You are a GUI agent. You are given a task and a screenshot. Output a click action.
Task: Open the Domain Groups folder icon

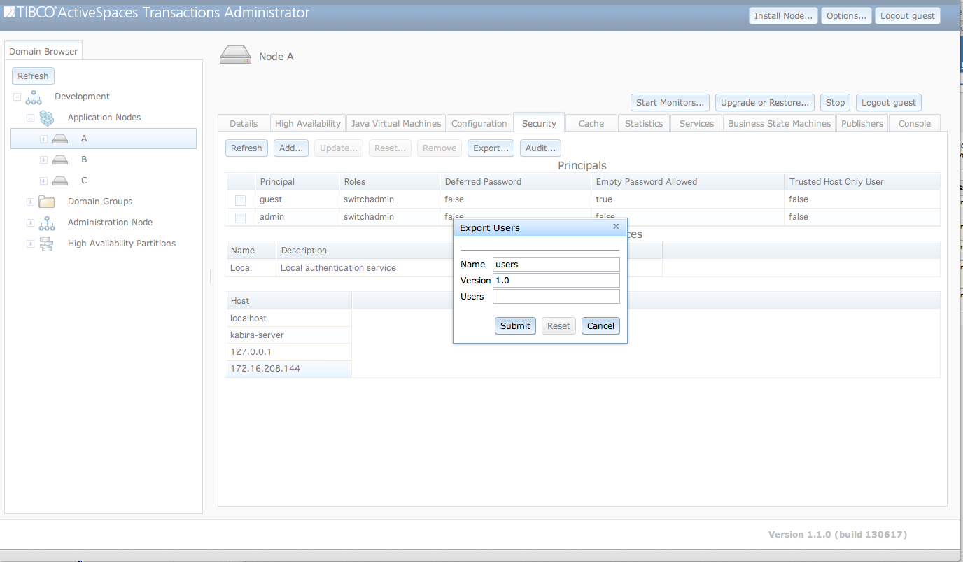(x=47, y=202)
